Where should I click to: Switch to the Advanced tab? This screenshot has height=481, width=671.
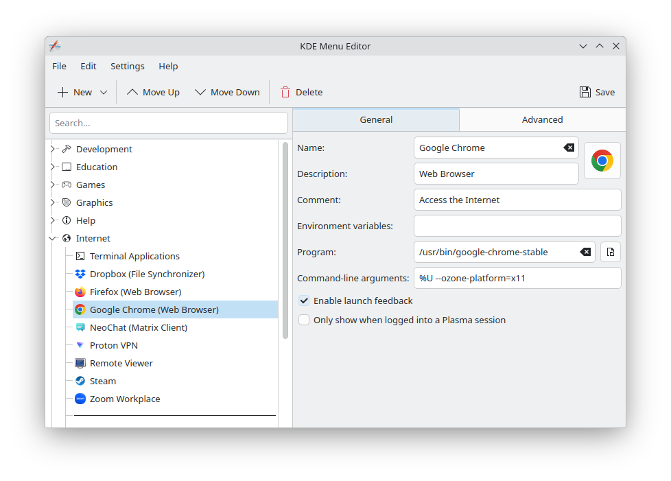pos(542,120)
